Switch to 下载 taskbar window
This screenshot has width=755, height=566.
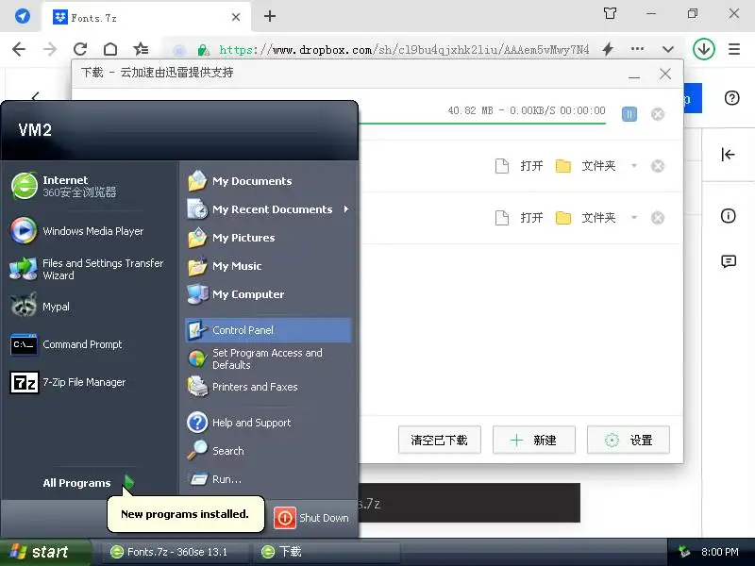(x=327, y=552)
